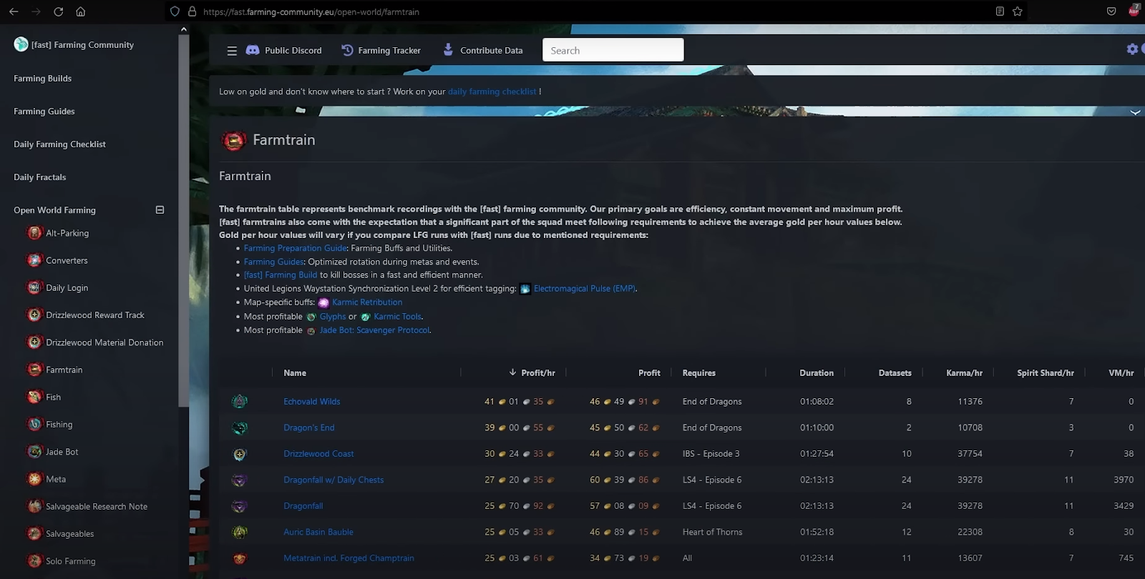This screenshot has width=1145, height=579.
Task: Click the Discord logo icon
Action: [253, 50]
